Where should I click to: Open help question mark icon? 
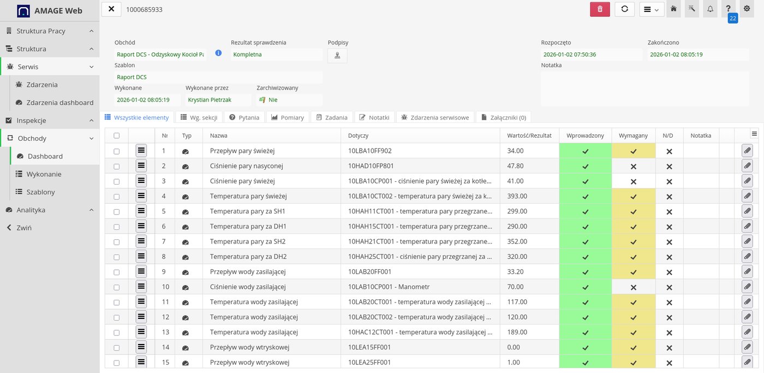tap(728, 9)
